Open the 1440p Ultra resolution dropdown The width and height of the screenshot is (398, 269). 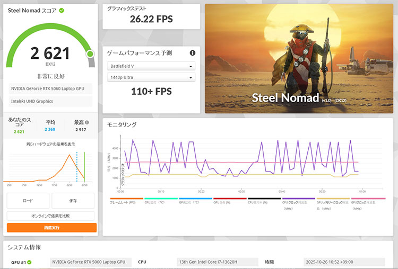point(151,78)
